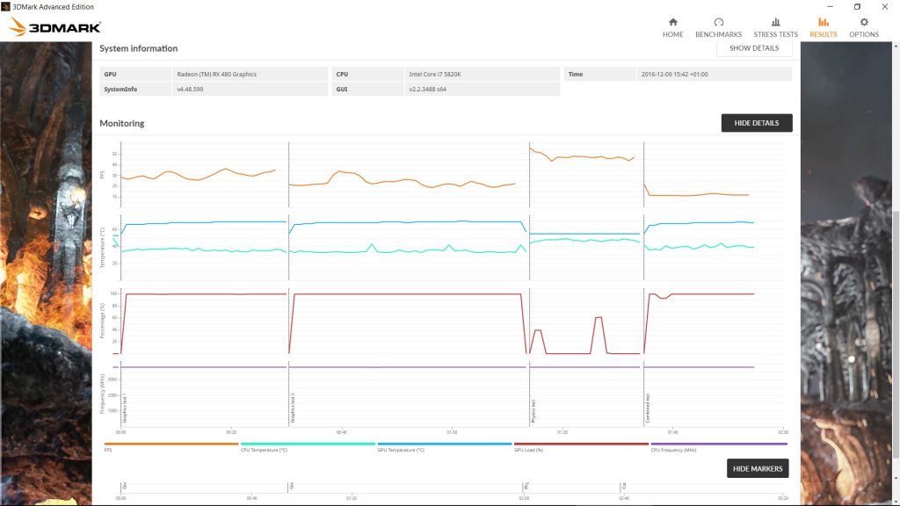Click HIDE DETAILS in Monitoring section
Screen dimensions: 900x506
pyautogui.click(x=757, y=123)
